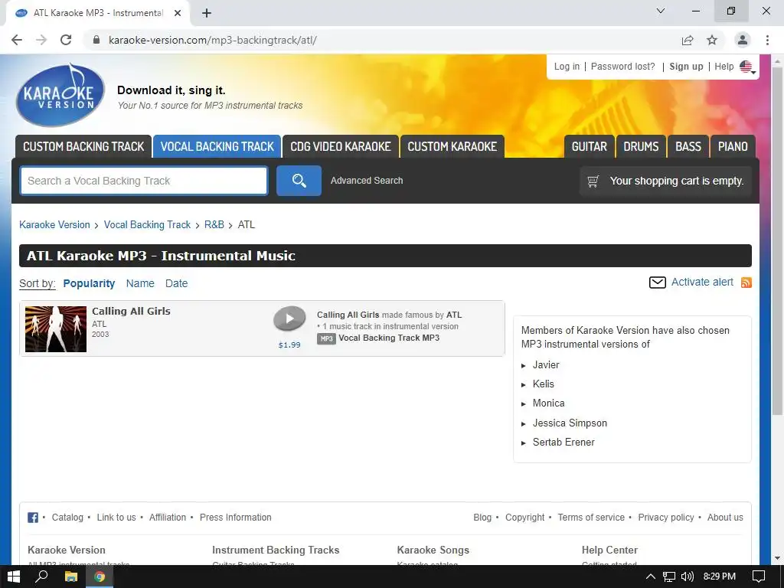The width and height of the screenshot is (784, 588).
Task: Open the Chrome profile icon
Action: click(x=743, y=40)
